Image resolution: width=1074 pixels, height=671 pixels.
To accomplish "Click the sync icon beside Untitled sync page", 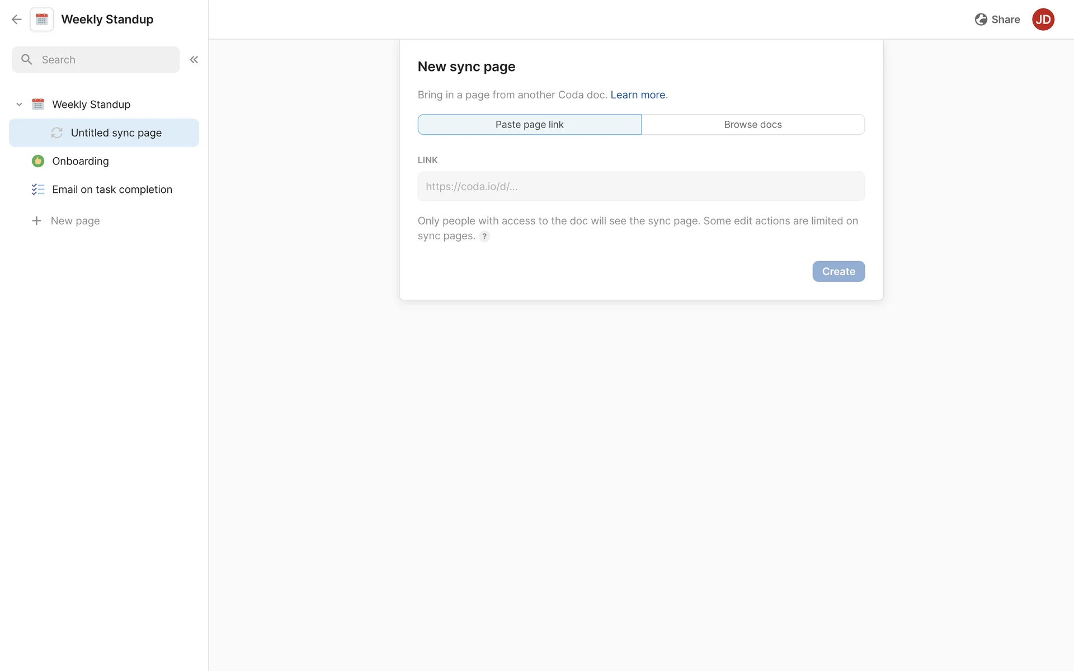I will (x=56, y=133).
